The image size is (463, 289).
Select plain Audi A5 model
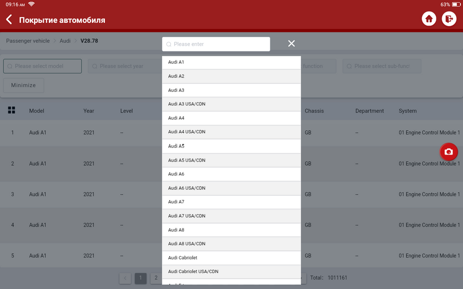231,146
